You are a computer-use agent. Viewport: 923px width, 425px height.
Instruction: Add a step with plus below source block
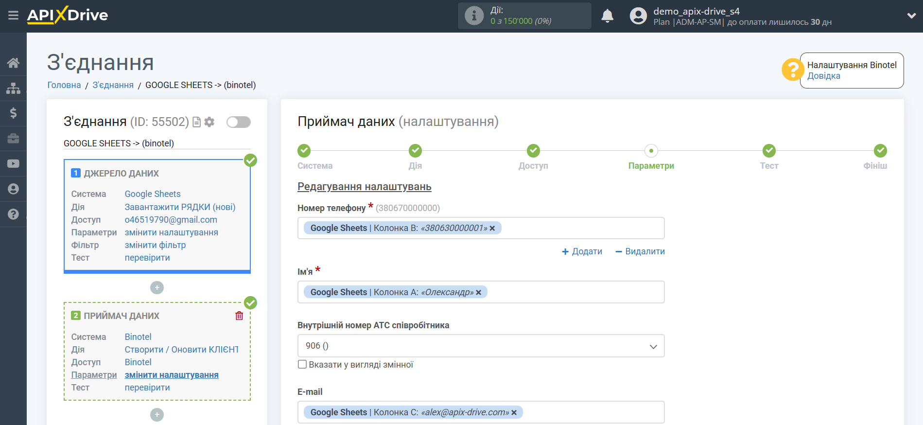coord(157,288)
